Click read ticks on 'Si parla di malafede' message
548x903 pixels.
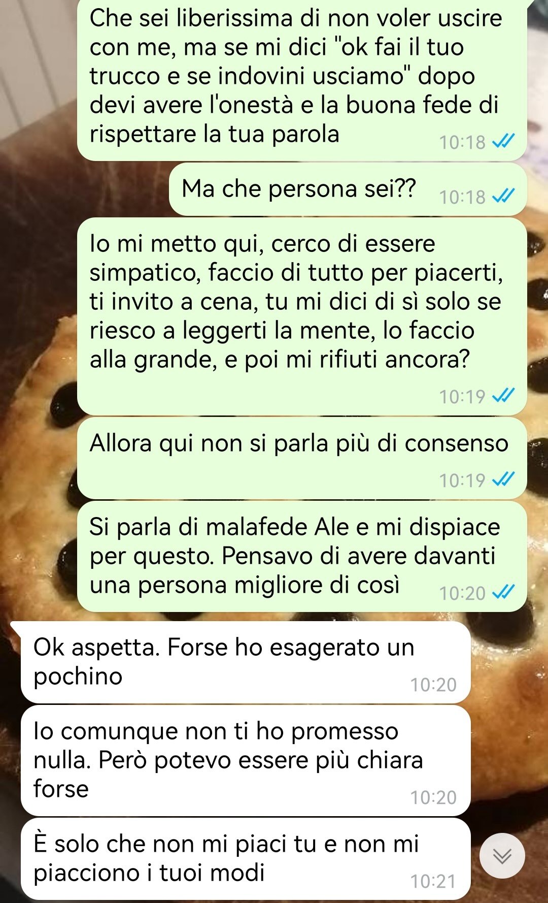click(504, 592)
